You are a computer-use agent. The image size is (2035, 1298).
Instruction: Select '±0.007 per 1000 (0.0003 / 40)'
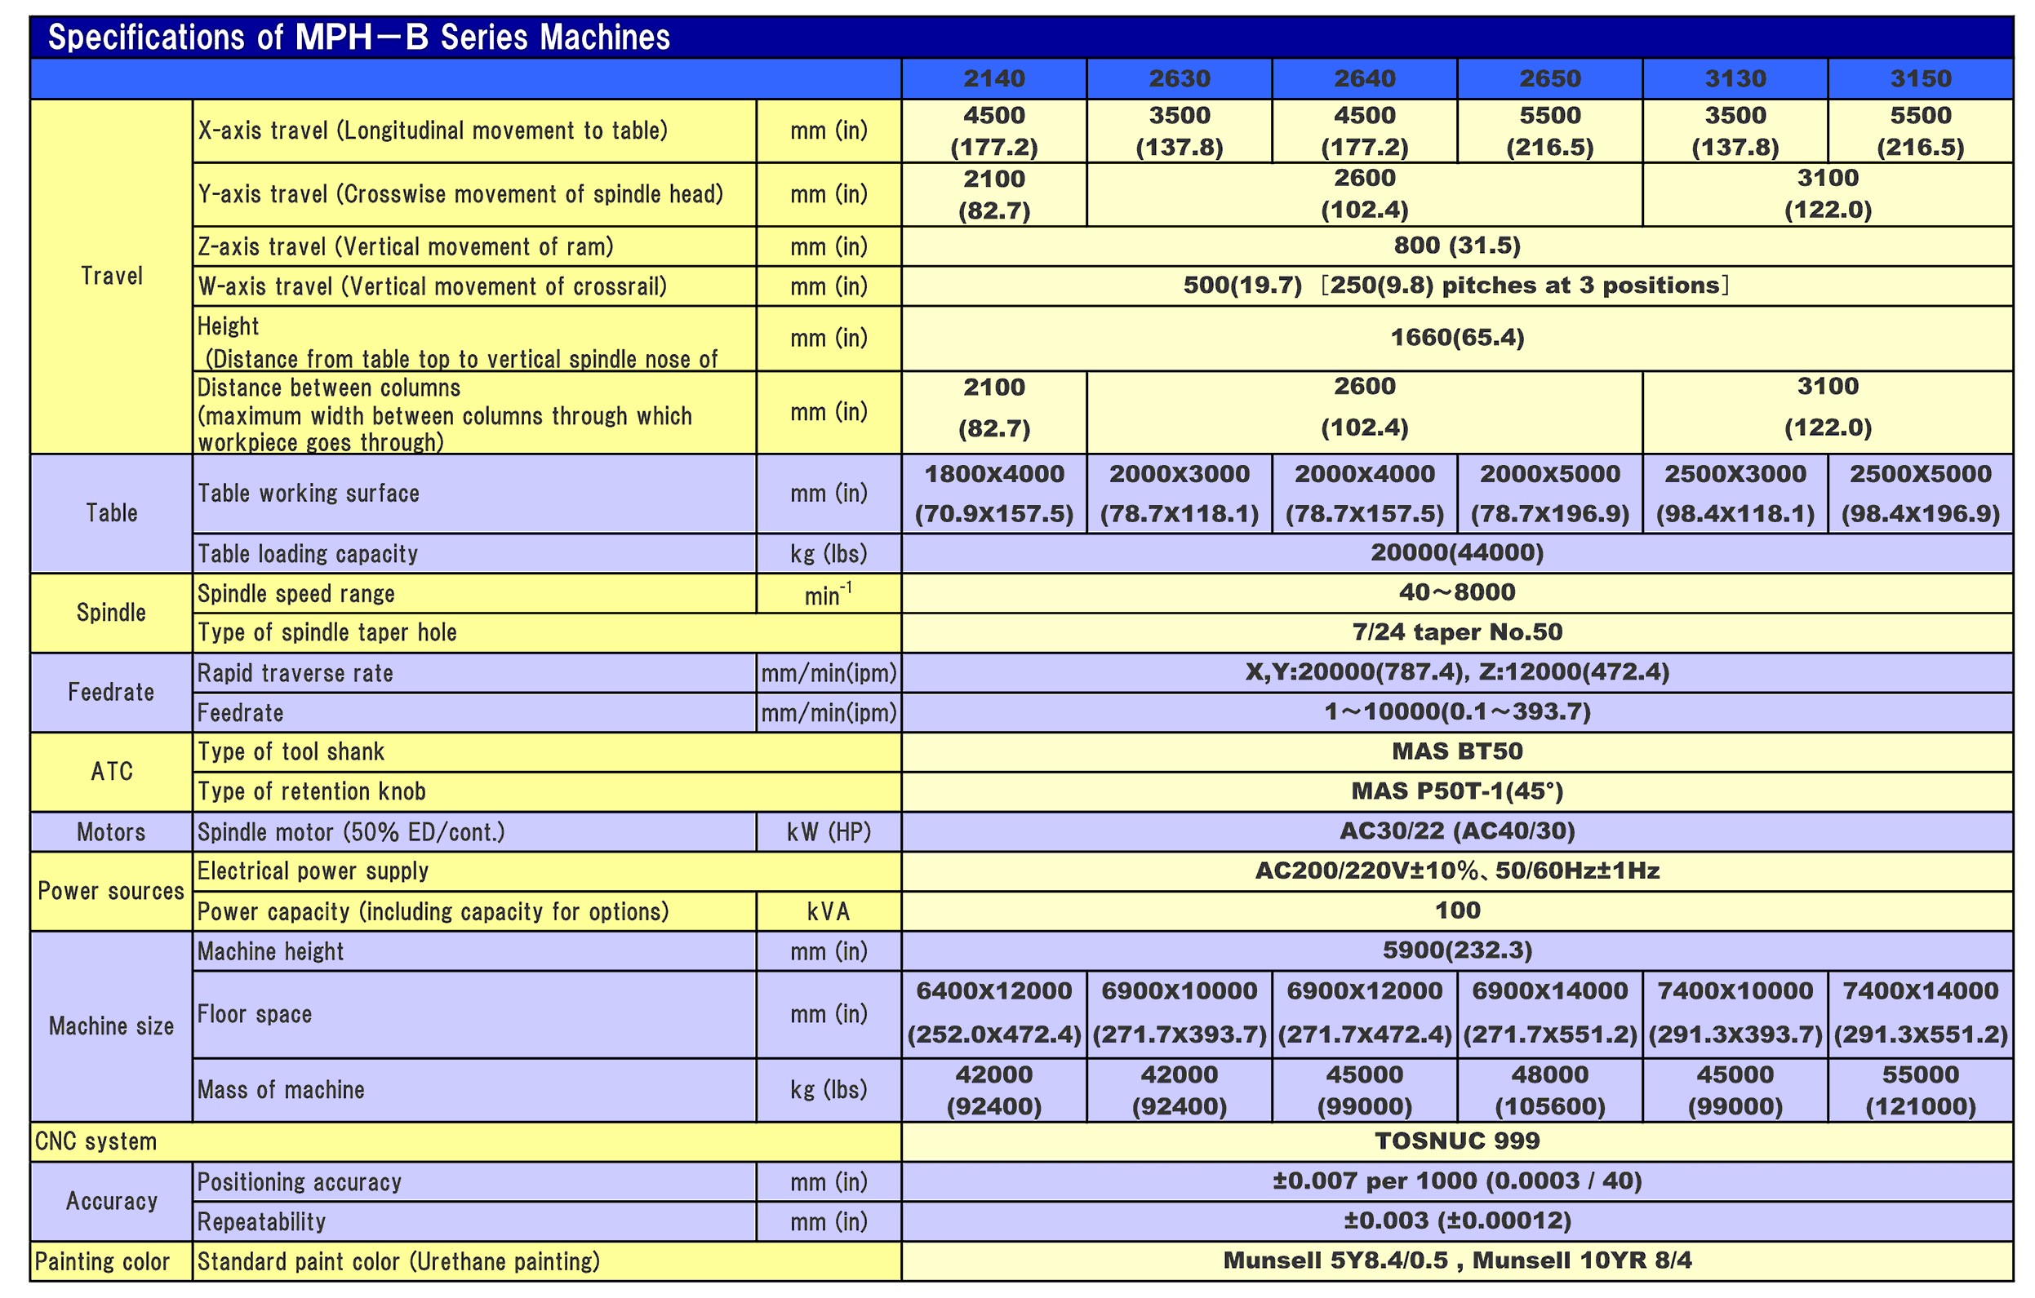pos(1457,1181)
